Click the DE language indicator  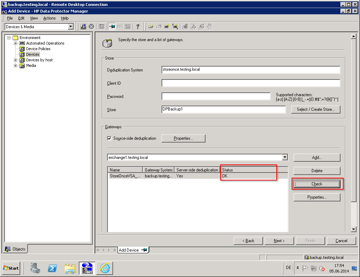pyautogui.click(x=288, y=268)
